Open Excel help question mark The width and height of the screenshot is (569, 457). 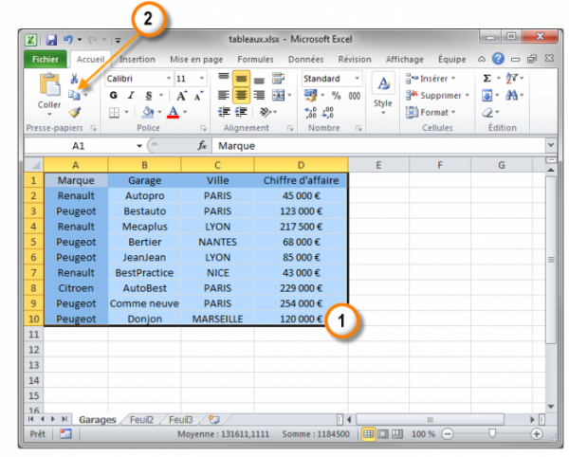(x=498, y=59)
